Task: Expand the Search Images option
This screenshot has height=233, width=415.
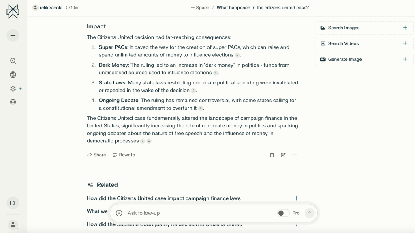Action: click(x=364, y=28)
